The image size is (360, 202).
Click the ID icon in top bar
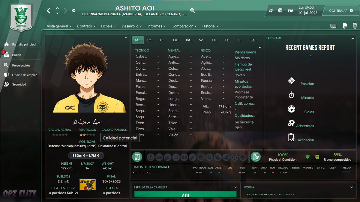click(271, 10)
